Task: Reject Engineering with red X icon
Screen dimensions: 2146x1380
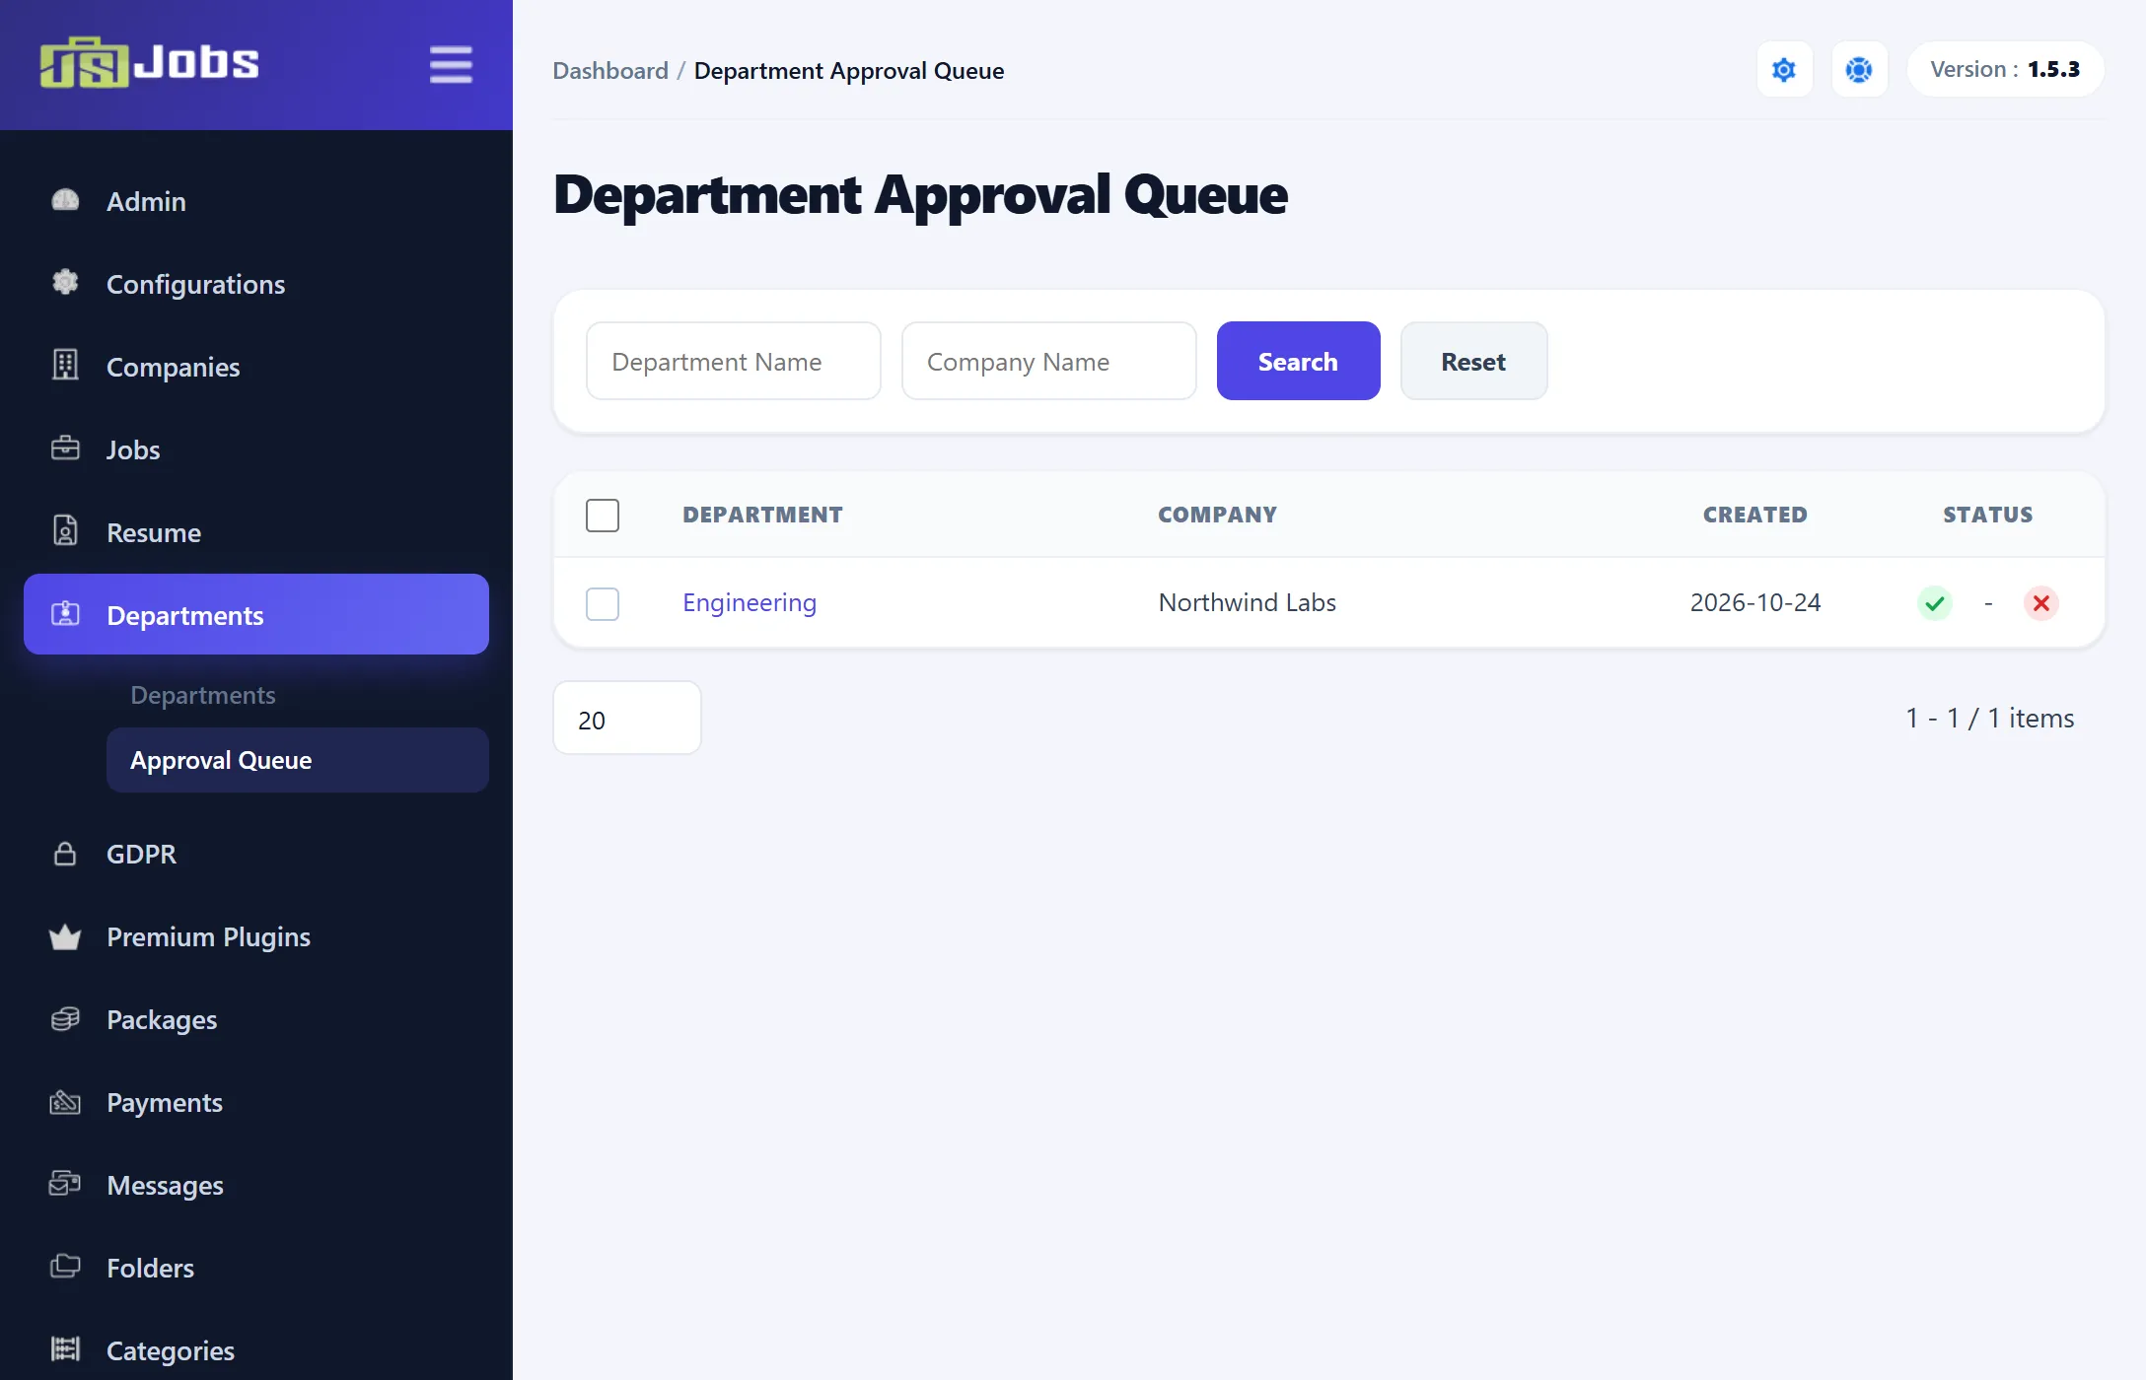Action: 2040,603
